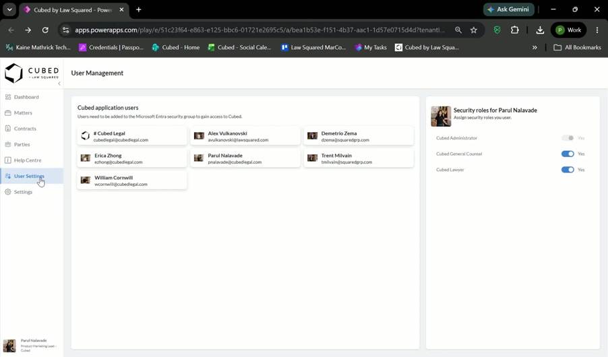Go to Matters in the sidebar
Image resolution: width=608 pixels, height=357 pixels.
32,112
